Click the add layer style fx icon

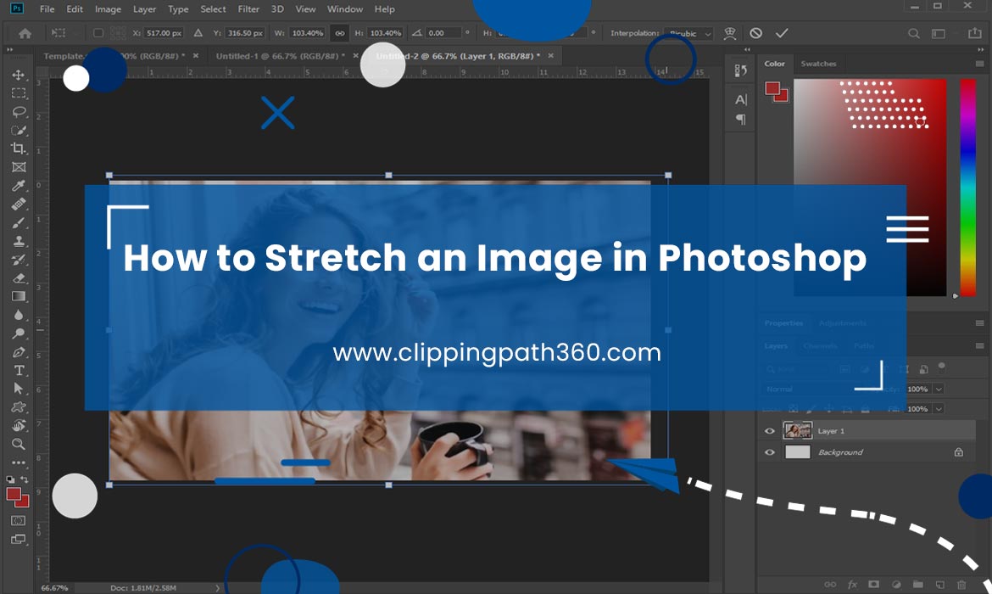click(852, 585)
